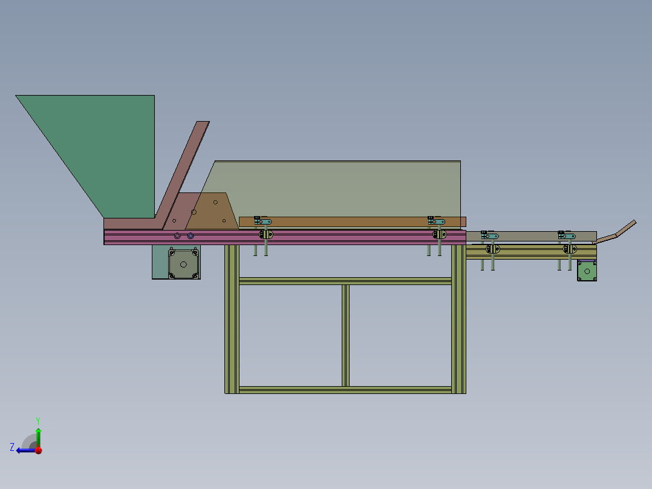This screenshot has width=652, height=489.
Task: Select the bottom crossbar of the support frame
Action: (x=345, y=390)
